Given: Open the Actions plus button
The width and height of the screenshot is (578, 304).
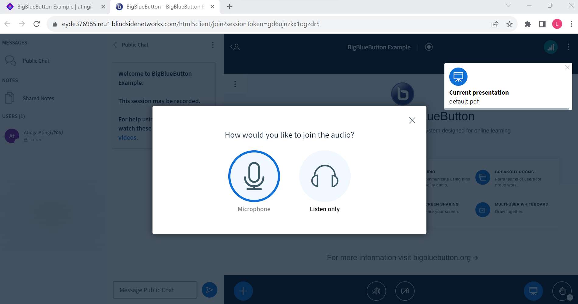Looking at the screenshot, I should click(x=243, y=291).
